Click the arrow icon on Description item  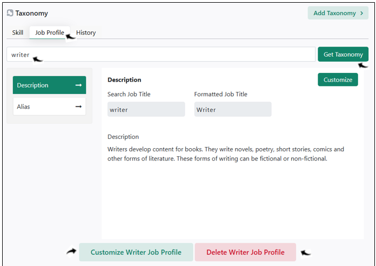click(x=79, y=85)
